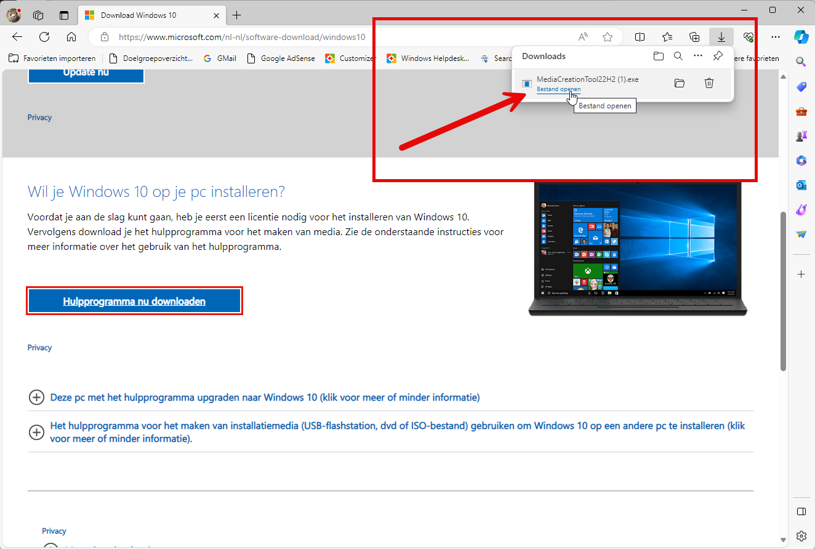Open sidebar Games chess icon
The image size is (815, 549).
(801, 136)
